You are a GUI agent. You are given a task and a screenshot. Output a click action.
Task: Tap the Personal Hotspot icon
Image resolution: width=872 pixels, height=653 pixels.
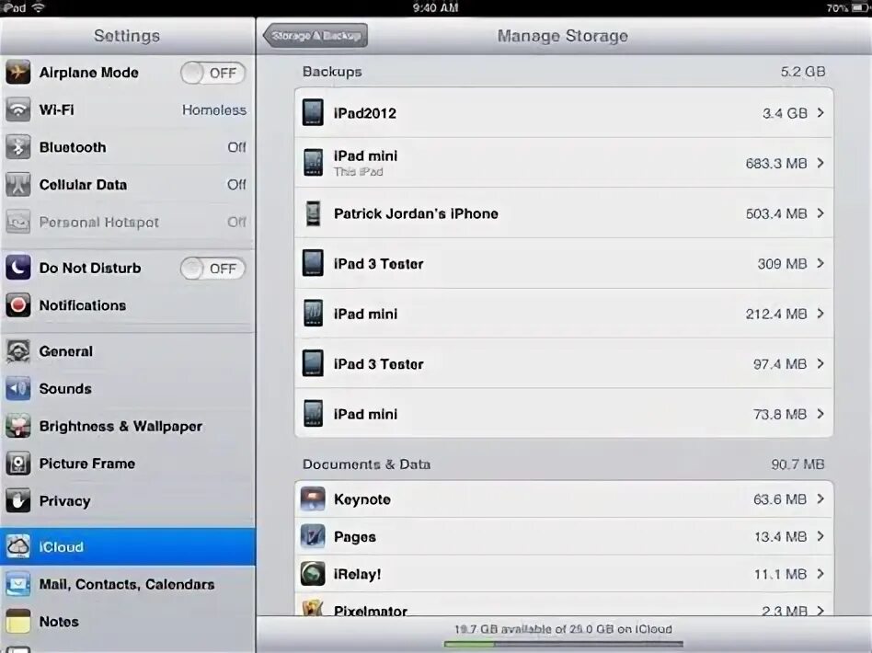click(x=17, y=222)
